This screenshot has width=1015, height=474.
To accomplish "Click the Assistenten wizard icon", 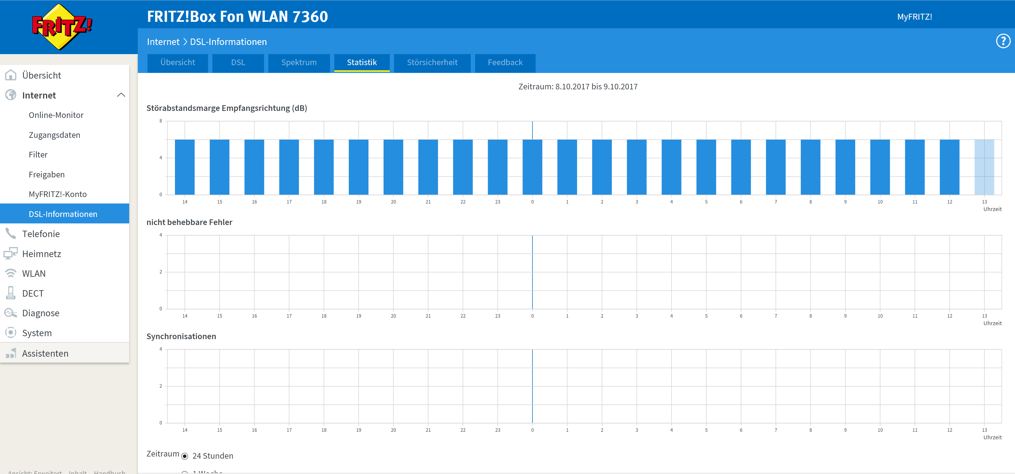I will coord(11,353).
